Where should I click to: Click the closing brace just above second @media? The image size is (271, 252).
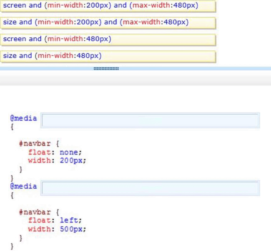pyautogui.click(x=12, y=178)
